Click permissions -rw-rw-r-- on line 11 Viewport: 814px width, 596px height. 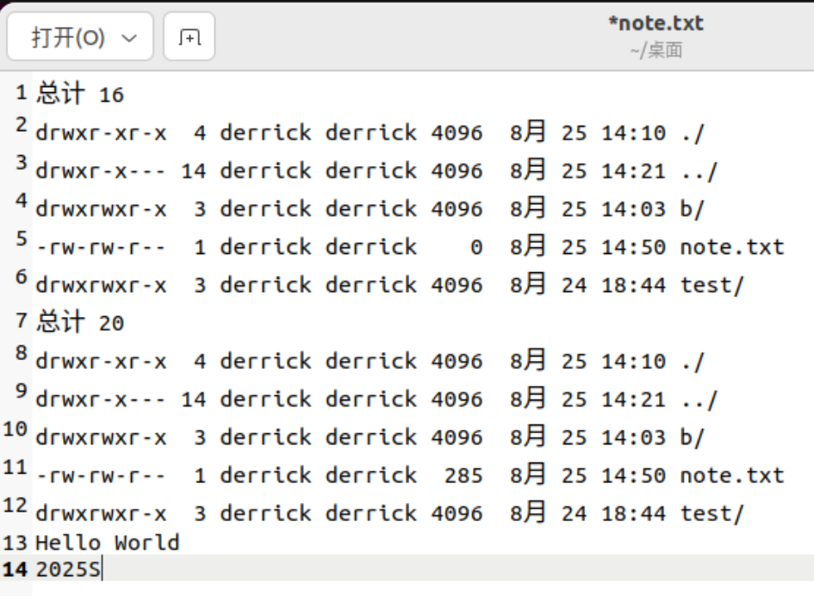point(101,475)
